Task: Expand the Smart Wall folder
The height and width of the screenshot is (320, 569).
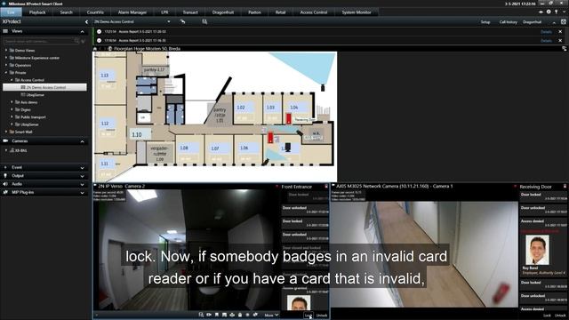Action: tap(6, 132)
